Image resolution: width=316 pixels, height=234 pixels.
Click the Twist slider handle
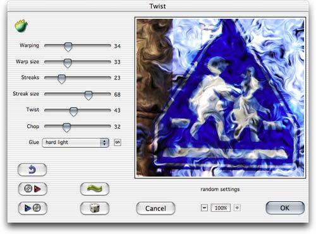(x=73, y=112)
